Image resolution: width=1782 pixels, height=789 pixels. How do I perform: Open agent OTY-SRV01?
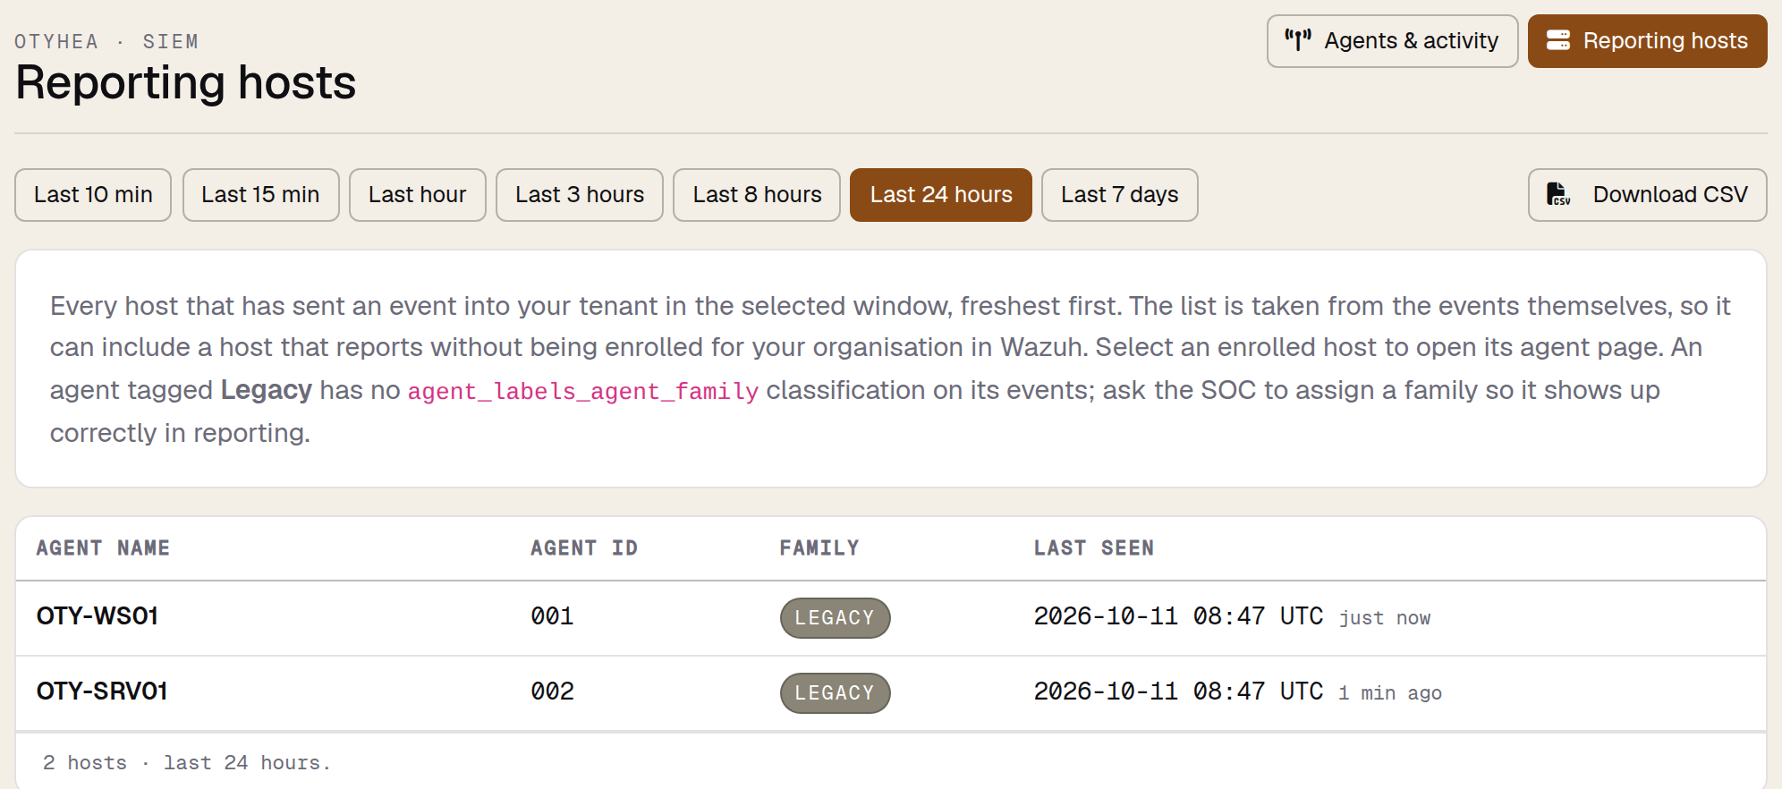pos(102,691)
